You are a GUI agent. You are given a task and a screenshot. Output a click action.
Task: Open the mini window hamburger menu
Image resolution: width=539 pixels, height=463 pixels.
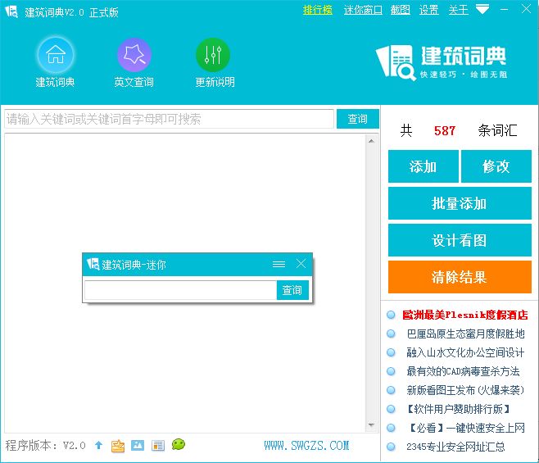(x=279, y=264)
